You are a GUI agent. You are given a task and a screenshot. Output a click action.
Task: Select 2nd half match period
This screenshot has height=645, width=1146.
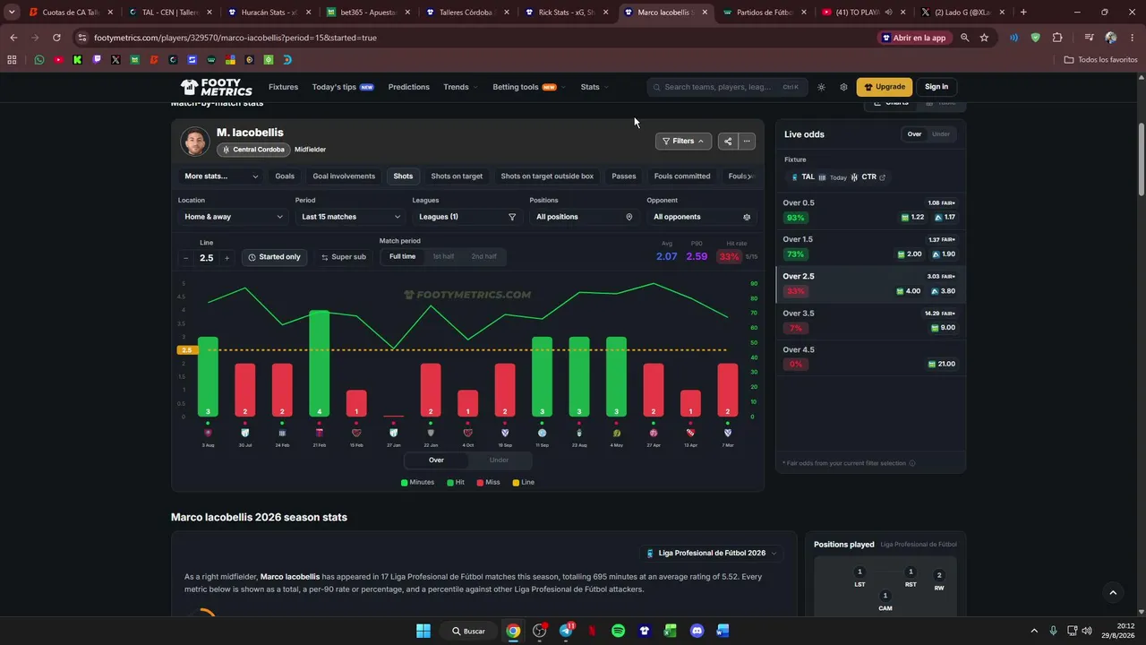pyautogui.click(x=483, y=257)
